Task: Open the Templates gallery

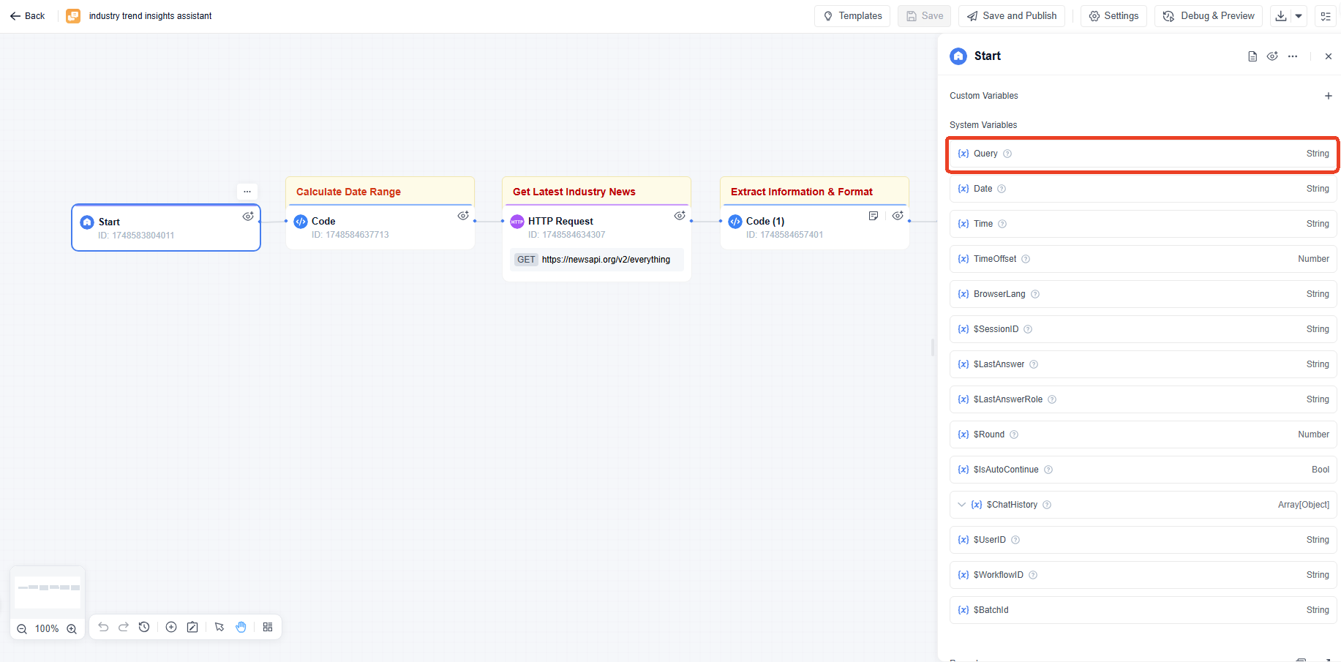Action: click(x=852, y=16)
